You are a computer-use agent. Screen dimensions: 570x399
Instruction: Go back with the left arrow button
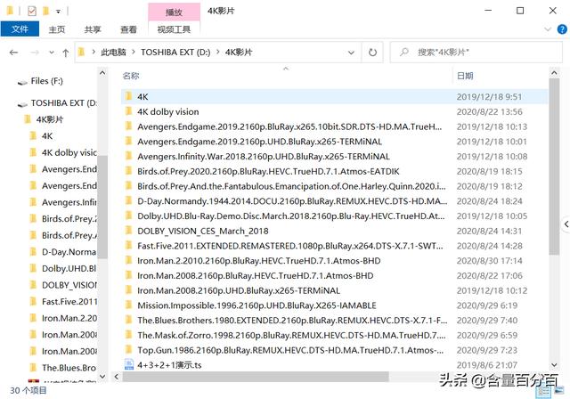point(14,53)
